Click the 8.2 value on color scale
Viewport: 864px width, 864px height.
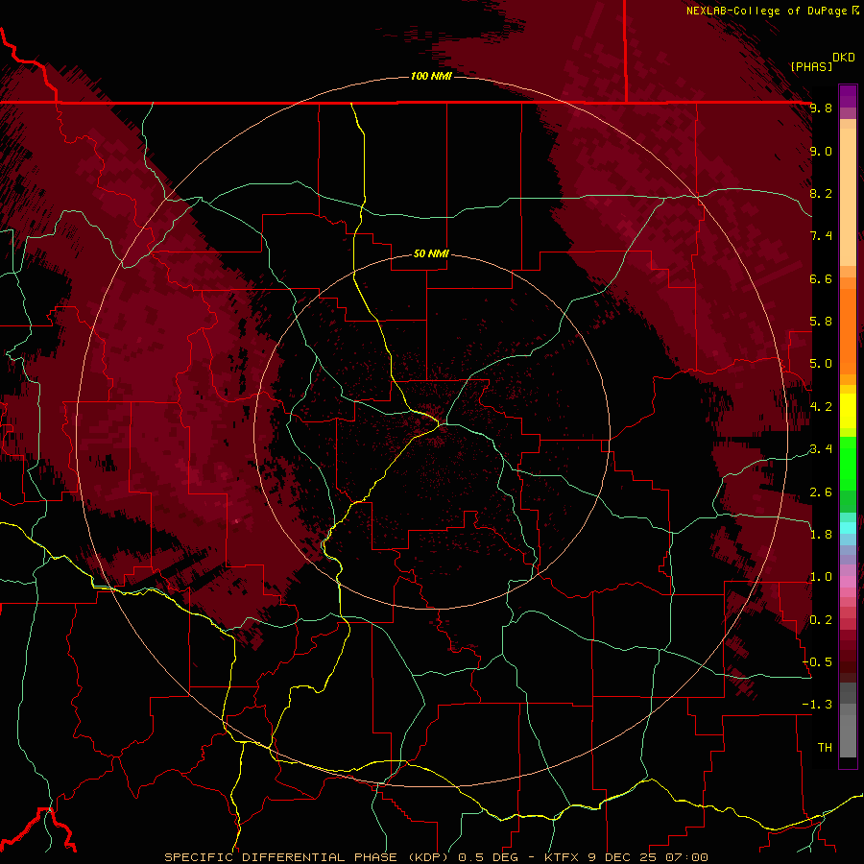click(x=821, y=193)
